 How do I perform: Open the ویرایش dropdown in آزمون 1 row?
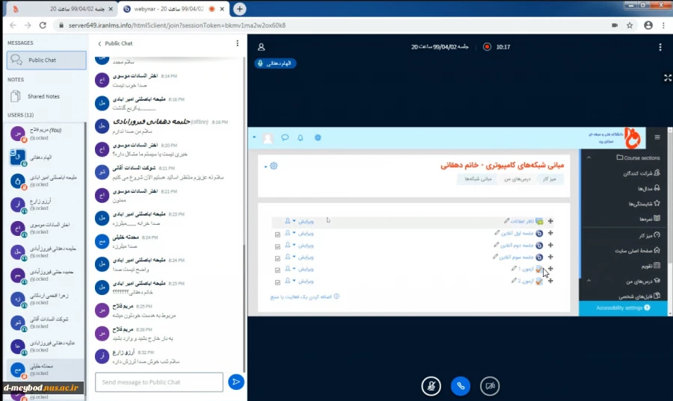pyautogui.click(x=303, y=269)
